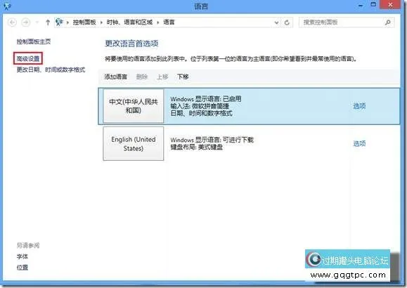Open 高级设置 link
Image resolution: width=407 pixels, height=288 pixels.
pyautogui.click(x=28, y=58)
